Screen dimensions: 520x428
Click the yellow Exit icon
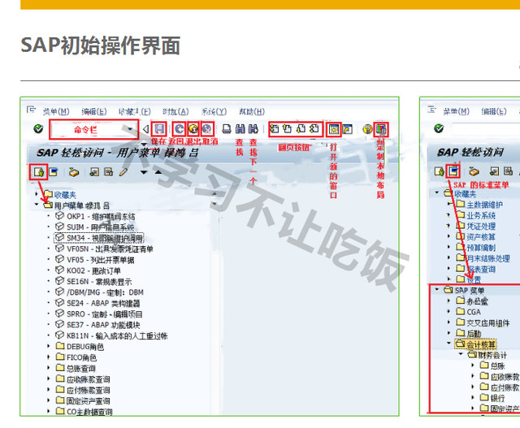tap(193, 128)
